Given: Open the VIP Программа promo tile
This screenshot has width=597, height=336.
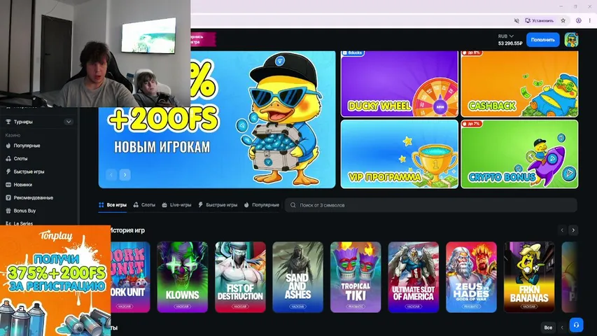Looking at the screenshot, I should (x=400, y=154).
